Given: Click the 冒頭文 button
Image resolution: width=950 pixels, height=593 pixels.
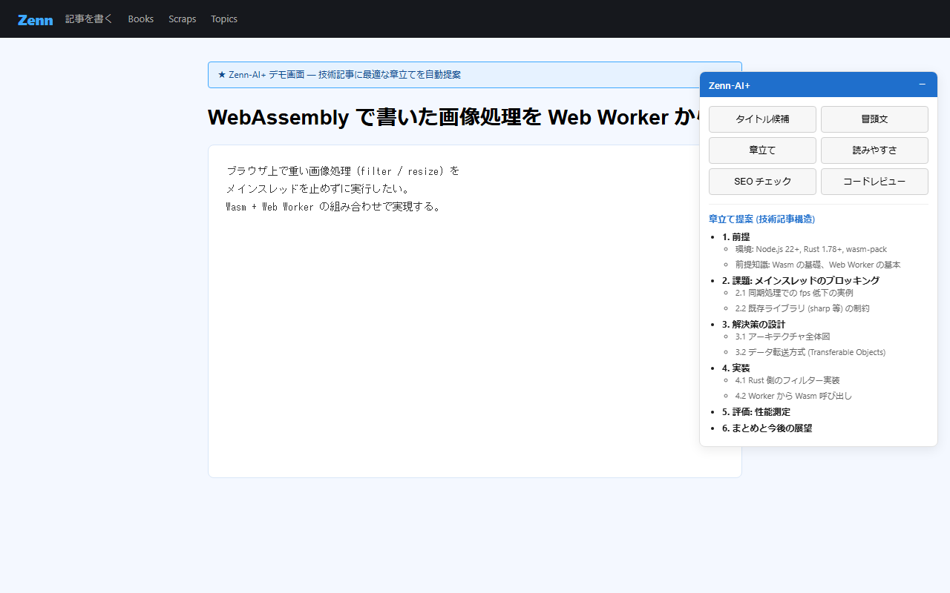Looking at the screenshot, I should tap(874, 119).
